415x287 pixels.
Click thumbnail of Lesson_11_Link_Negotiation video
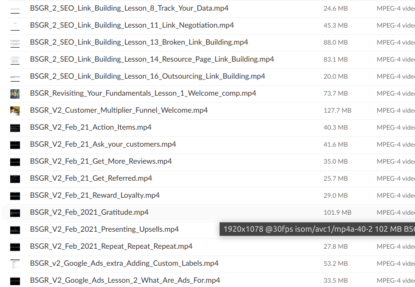point(15,26)
